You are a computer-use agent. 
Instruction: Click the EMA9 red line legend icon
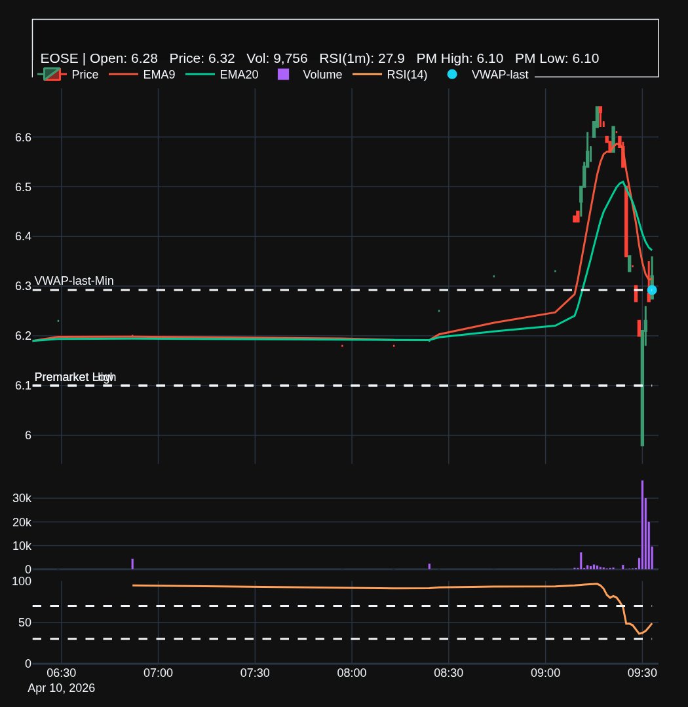123,74
